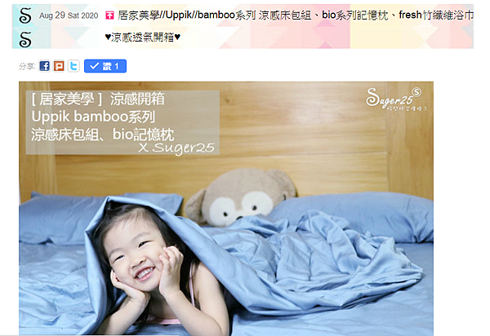The height and width of the screenshot is (336, 490).
Task: Like the post with 讚 1 button
Action: click(x=105, y=66)
